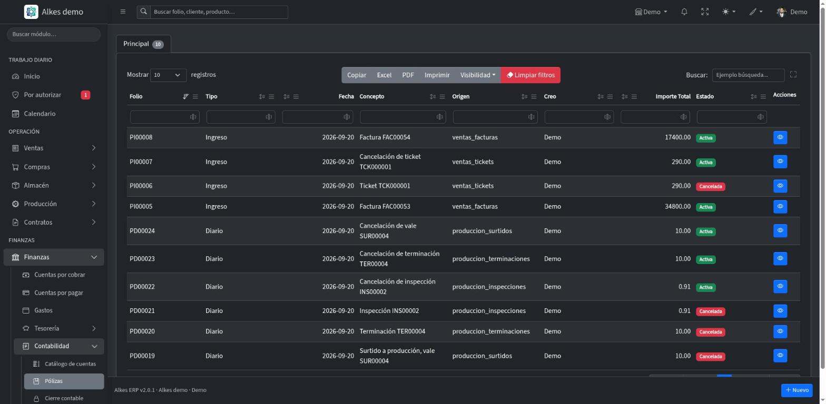The width and height of the screenshot is (826, 404).
Task: View póliza PD00022 entry
Action: click(780, 286)
